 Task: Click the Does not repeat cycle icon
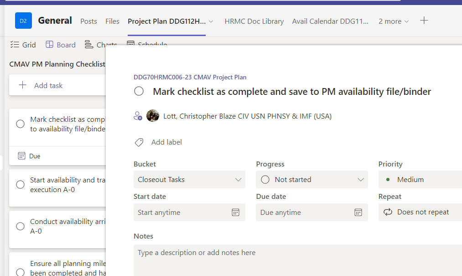coord(388,212)
